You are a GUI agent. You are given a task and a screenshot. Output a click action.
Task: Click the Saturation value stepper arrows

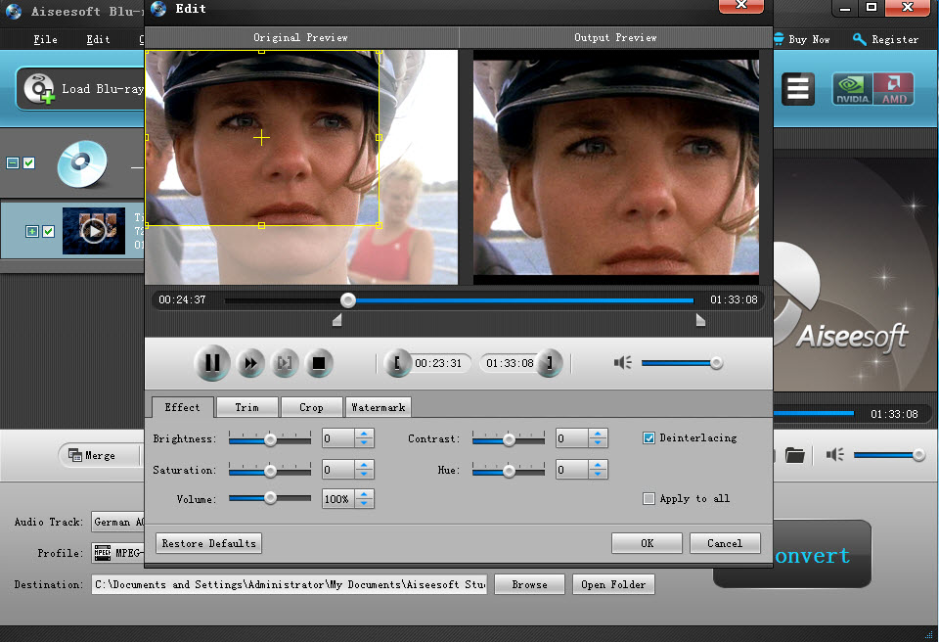364,470
